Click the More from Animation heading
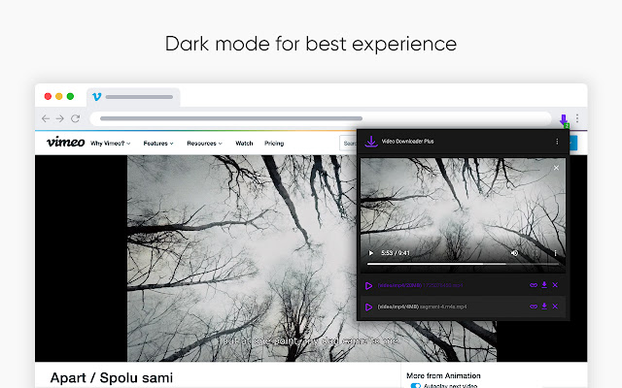The height and width of the screenshot is (388, 622). point(443,375)
